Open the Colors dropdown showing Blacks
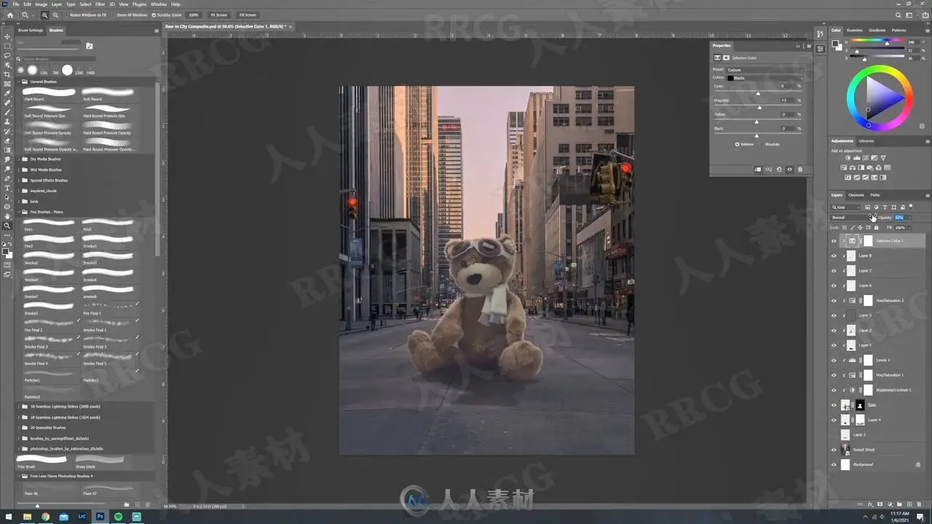 tap(765, 78)
